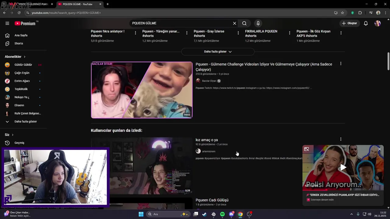Open options for Pqueen - Yüreğim yanar short
The image size is (390, 219).
(187, 33)
